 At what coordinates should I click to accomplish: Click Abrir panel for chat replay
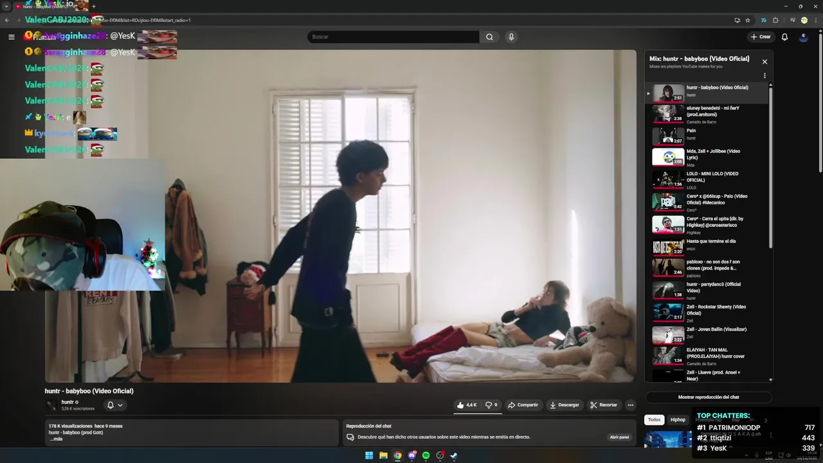[x=619, y=437]
